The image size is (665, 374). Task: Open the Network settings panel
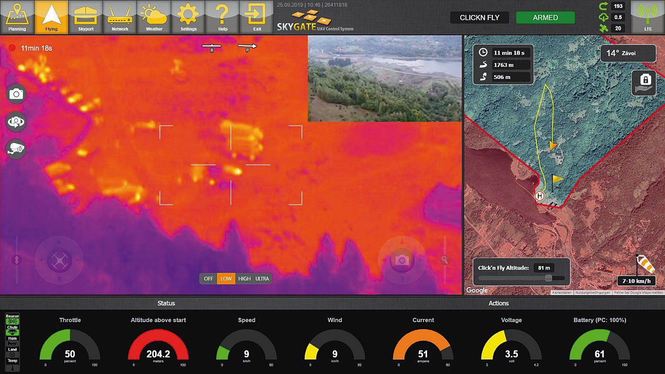click(x=120, y=17)
